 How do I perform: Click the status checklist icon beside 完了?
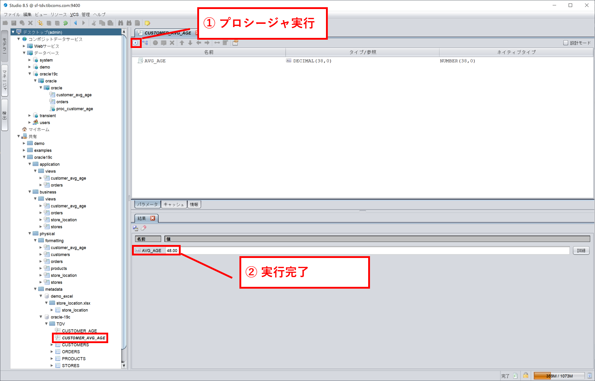[516, 376]
